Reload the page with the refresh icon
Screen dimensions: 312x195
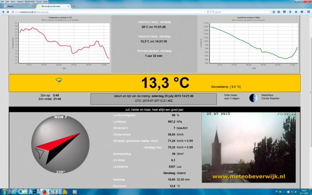(208, 12)
